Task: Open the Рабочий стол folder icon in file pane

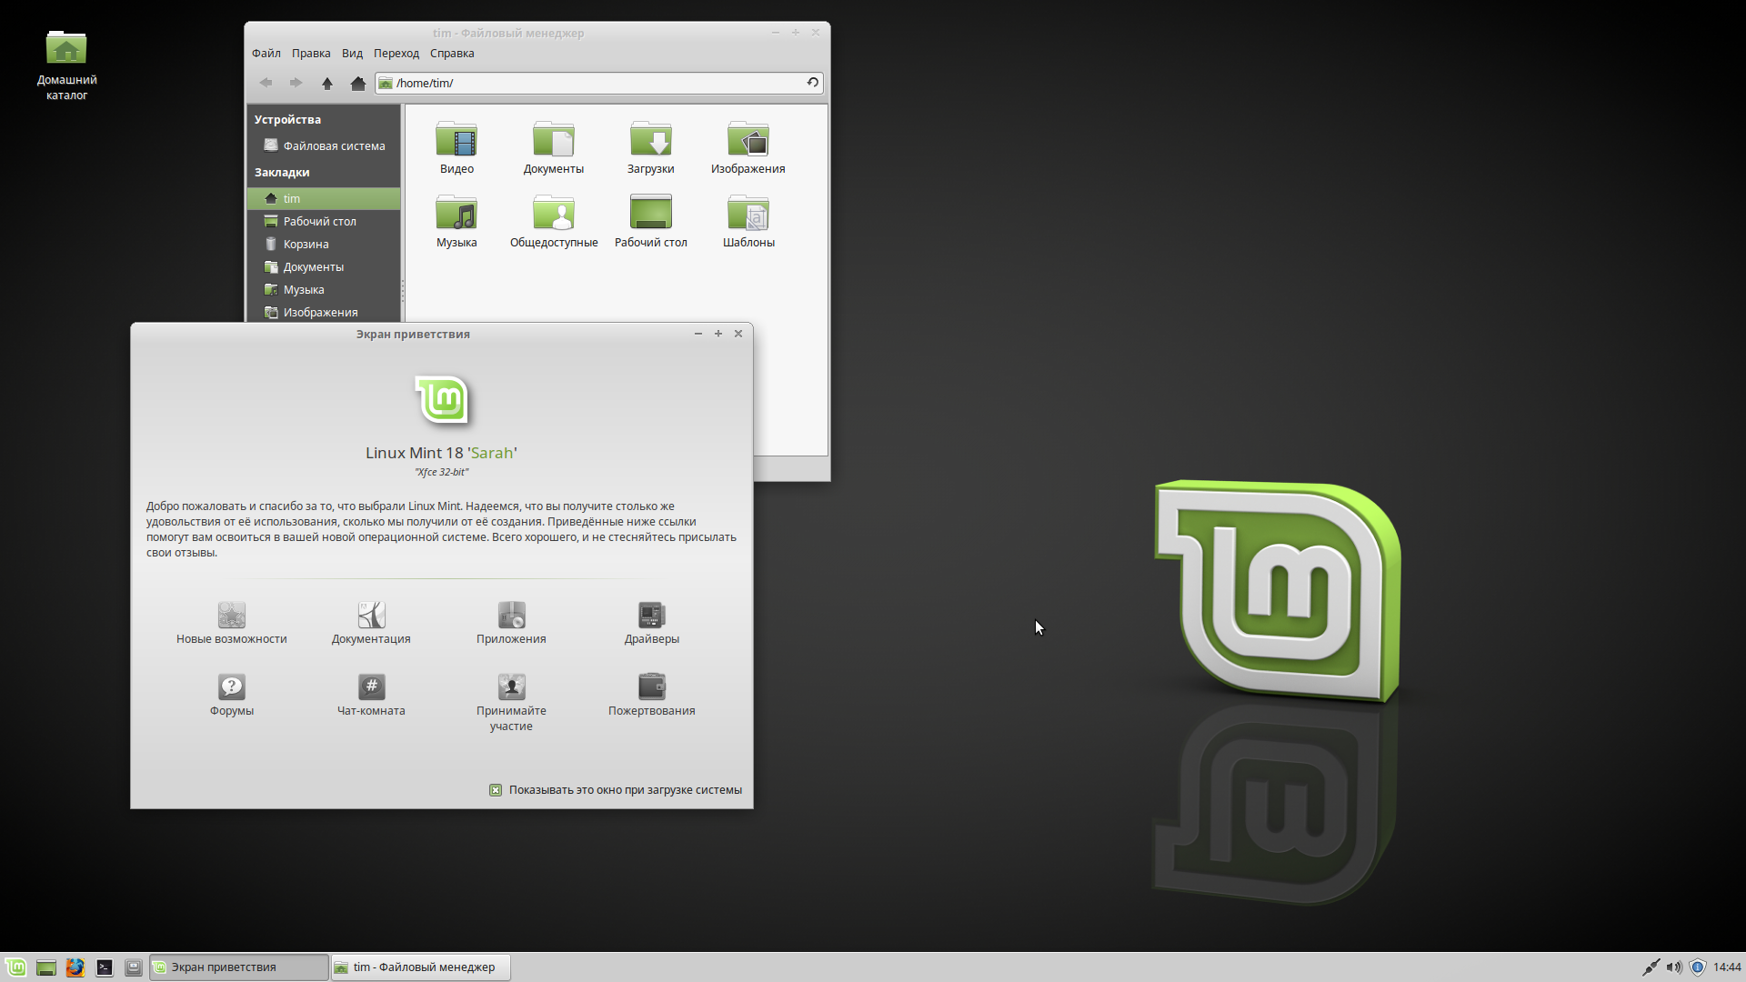Action: coord(651,221)
